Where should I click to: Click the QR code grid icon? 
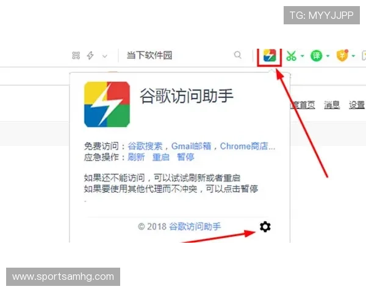[76, 55]
